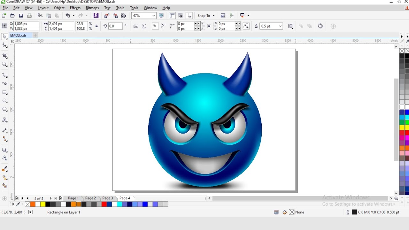Viewport: 409px width, 230px height.
Task: Select the Interactive Fill tool
Action: pos(4,177)
